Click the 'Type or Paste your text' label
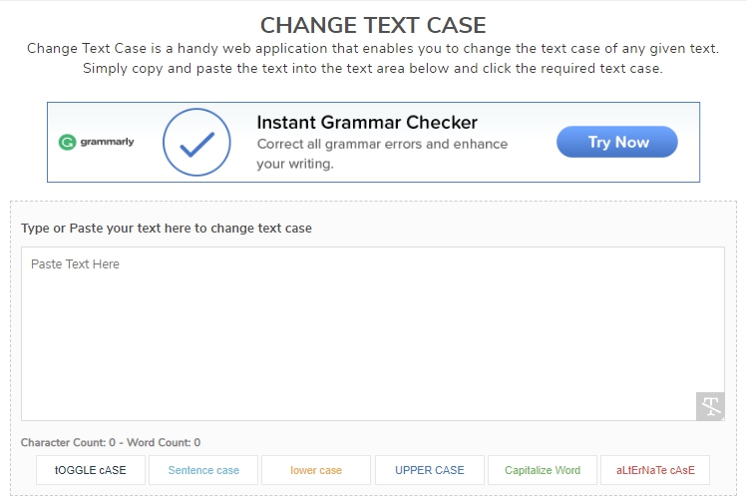The height and width of the screenshot is (496, 747). pos(167,229)
